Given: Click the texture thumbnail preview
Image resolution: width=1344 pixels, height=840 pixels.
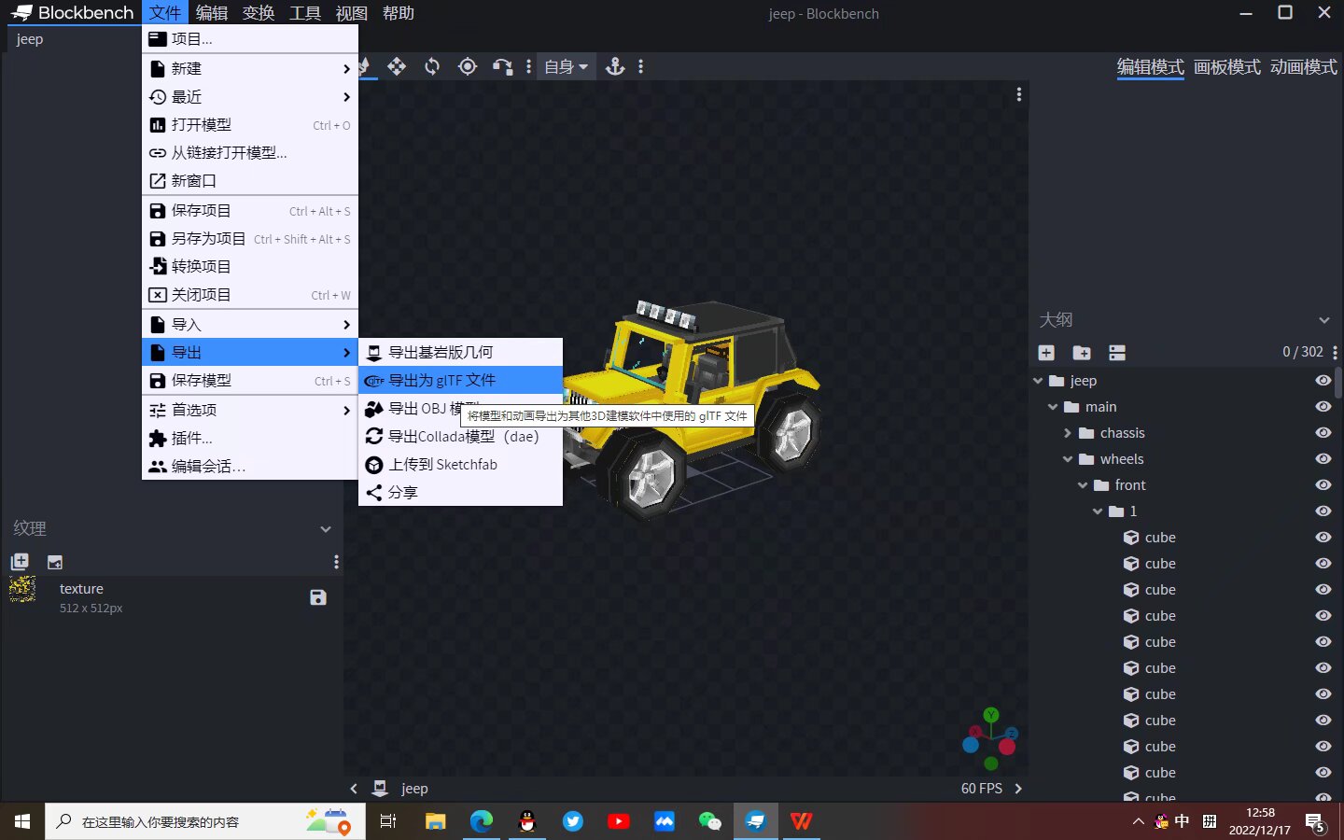Looking at the screenshot, I should point(22,590).
